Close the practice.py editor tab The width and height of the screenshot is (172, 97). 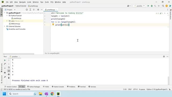[56, 10]
